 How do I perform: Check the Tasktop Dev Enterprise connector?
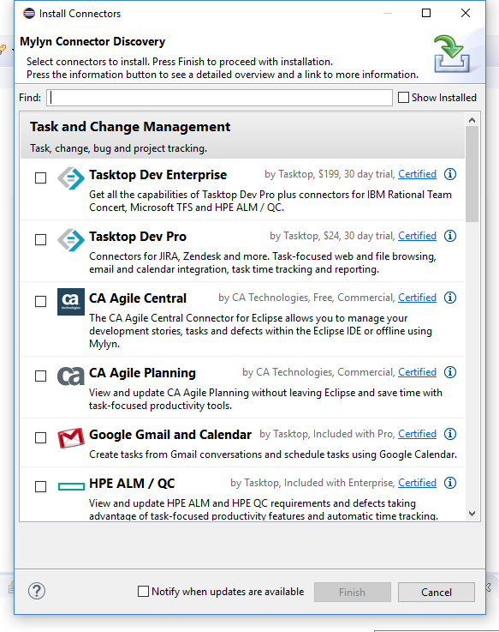click(x=40, y=178)
